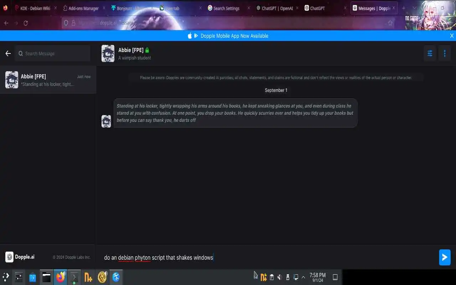Click the Firefox URL address bar
The image size is (456, 285).
coord(228,23)
